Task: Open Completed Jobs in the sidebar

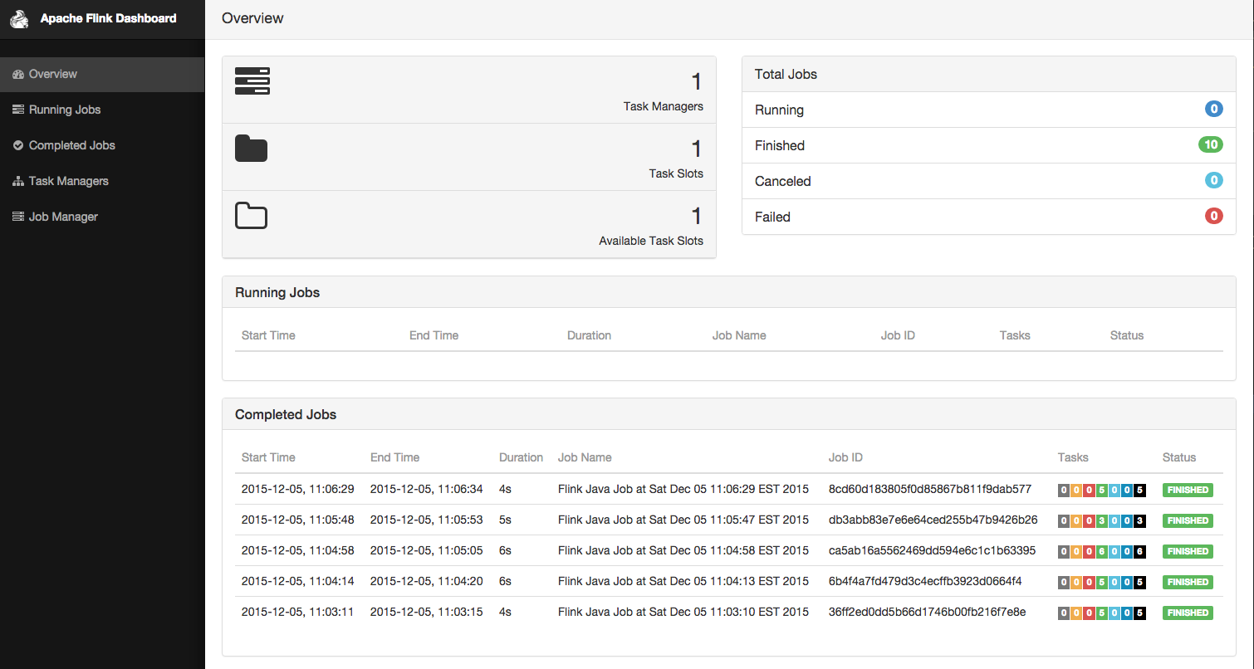Action: (102, 145)
